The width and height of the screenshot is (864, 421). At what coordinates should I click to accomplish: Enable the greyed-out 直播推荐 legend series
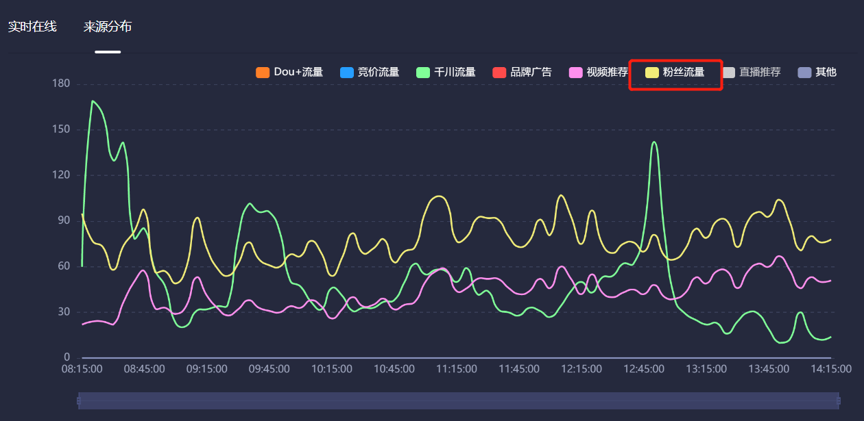pos(751,72)
